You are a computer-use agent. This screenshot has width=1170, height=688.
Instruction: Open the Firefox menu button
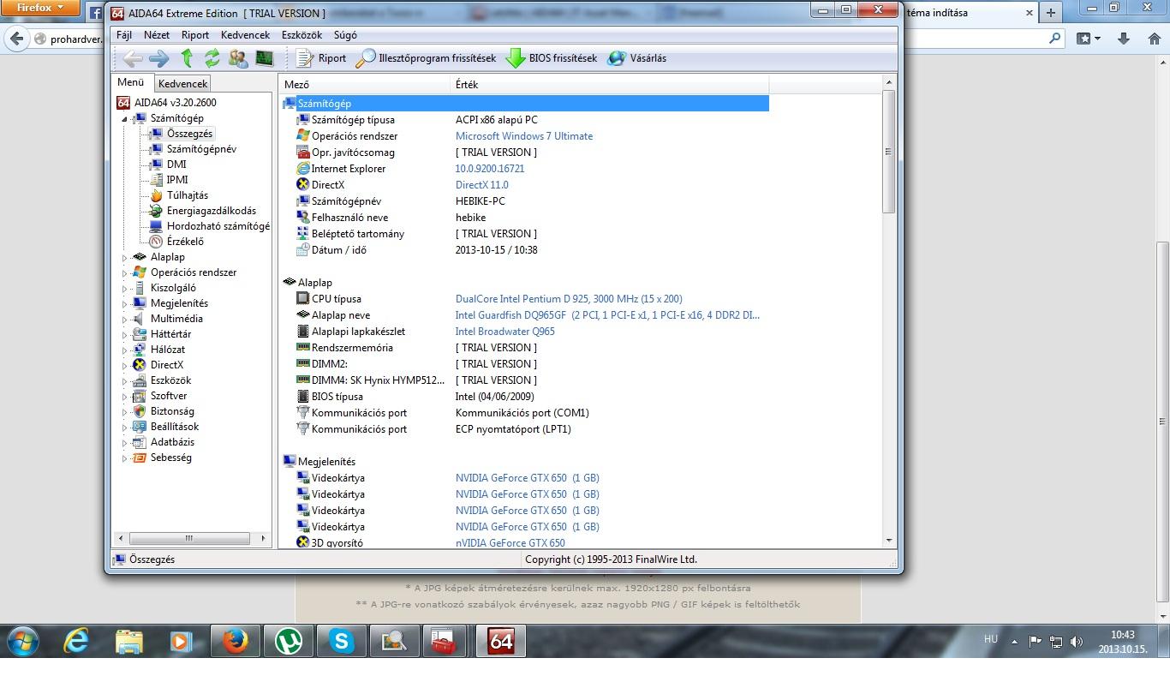coord(40,8)
